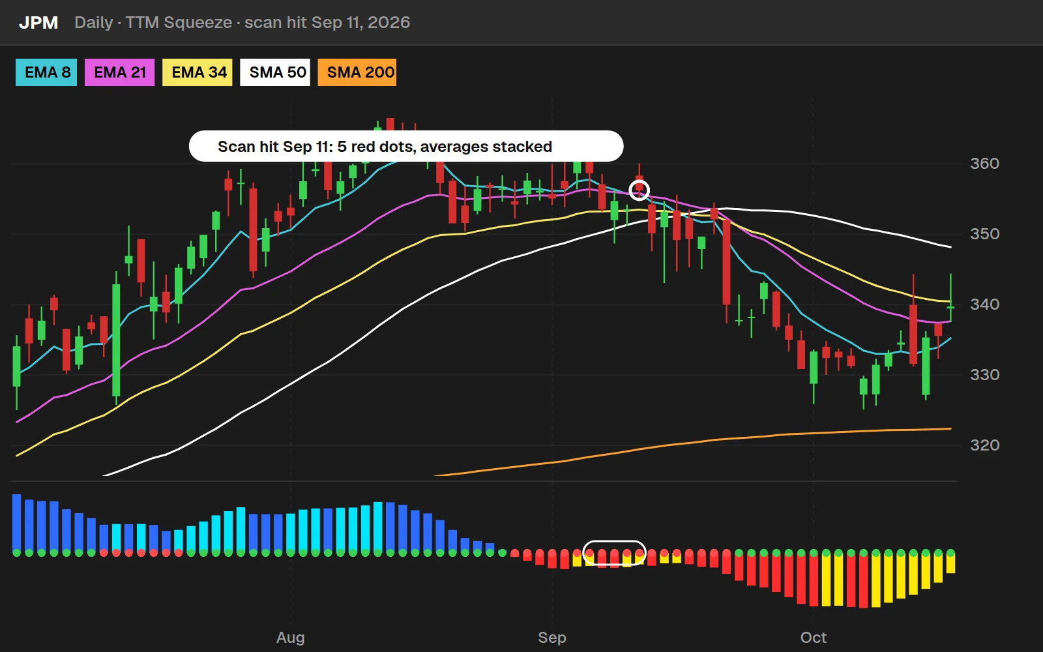Click the 360 price axis label
This screenshot has width=1043, height=652.
click(x=984, y=164)
